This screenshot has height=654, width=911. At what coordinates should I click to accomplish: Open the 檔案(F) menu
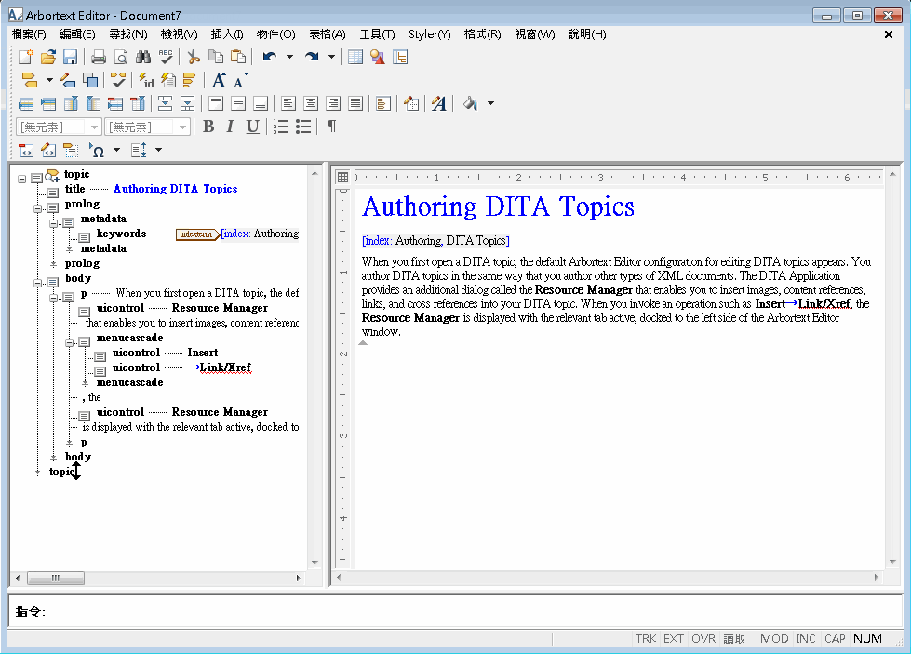(29, 34)
